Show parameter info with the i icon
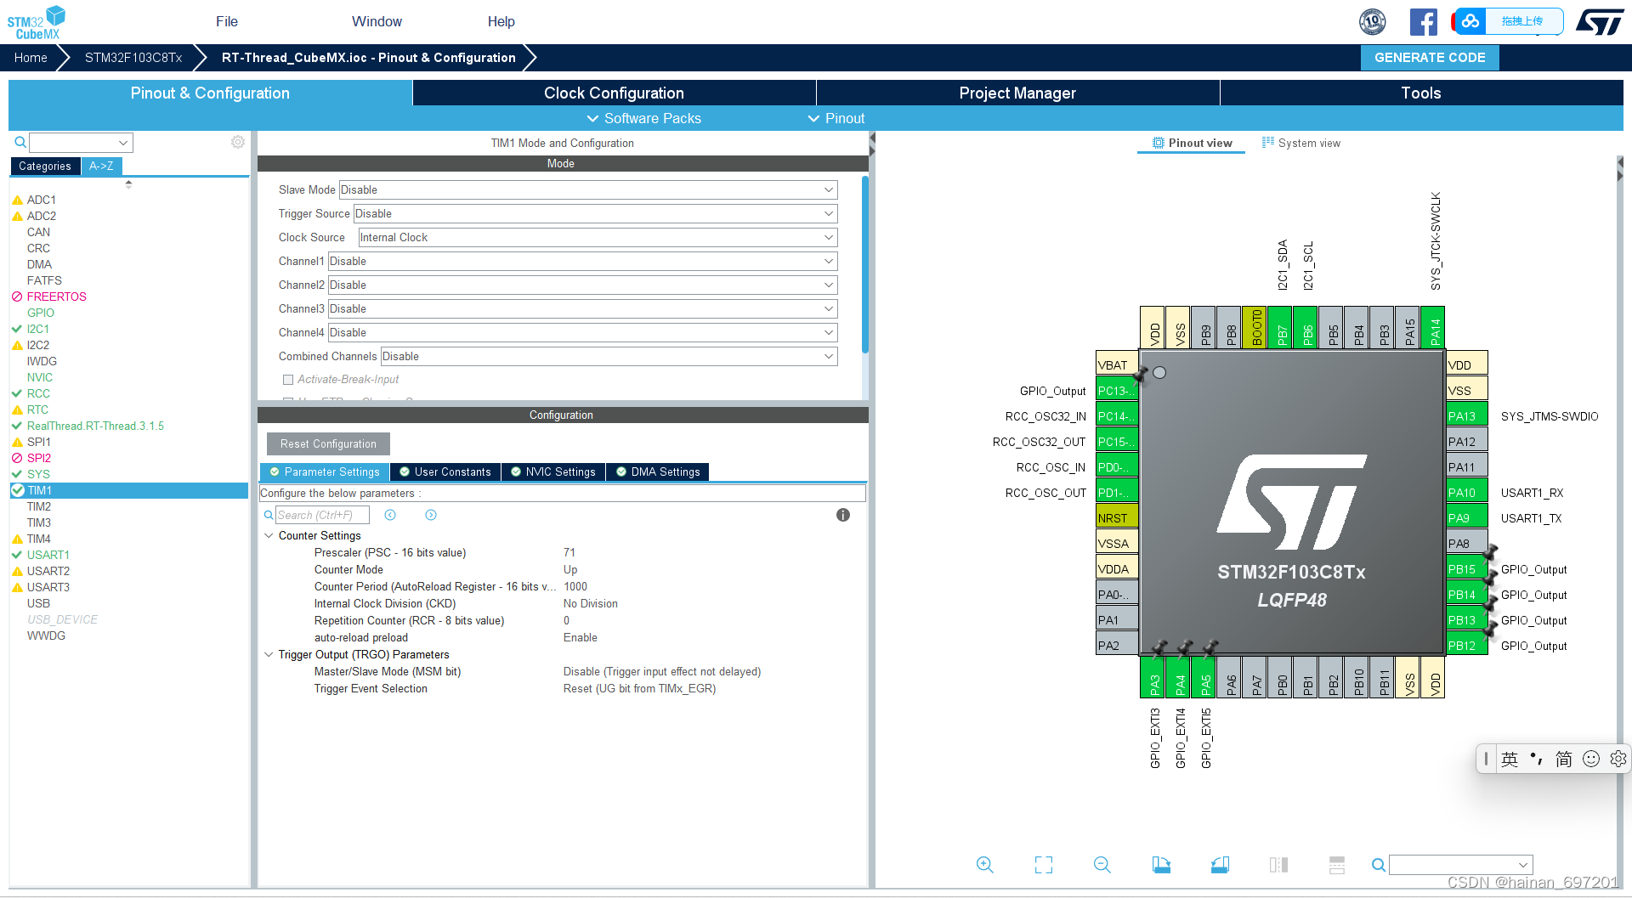This screenshot has height=898, width=1632. pyautogui.click(x=843, y=515)
